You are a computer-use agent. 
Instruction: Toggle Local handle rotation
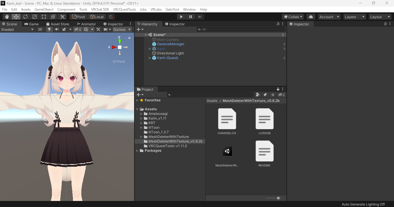pyautogui.click(x=96, y=17)
